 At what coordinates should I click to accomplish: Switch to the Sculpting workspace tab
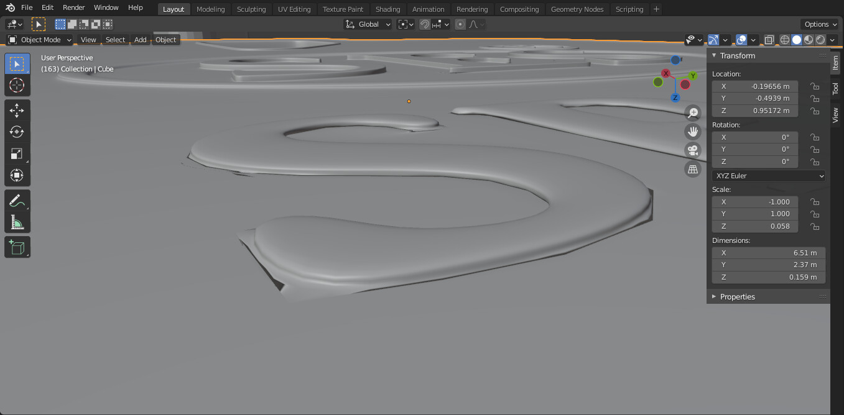coord(251,9)
